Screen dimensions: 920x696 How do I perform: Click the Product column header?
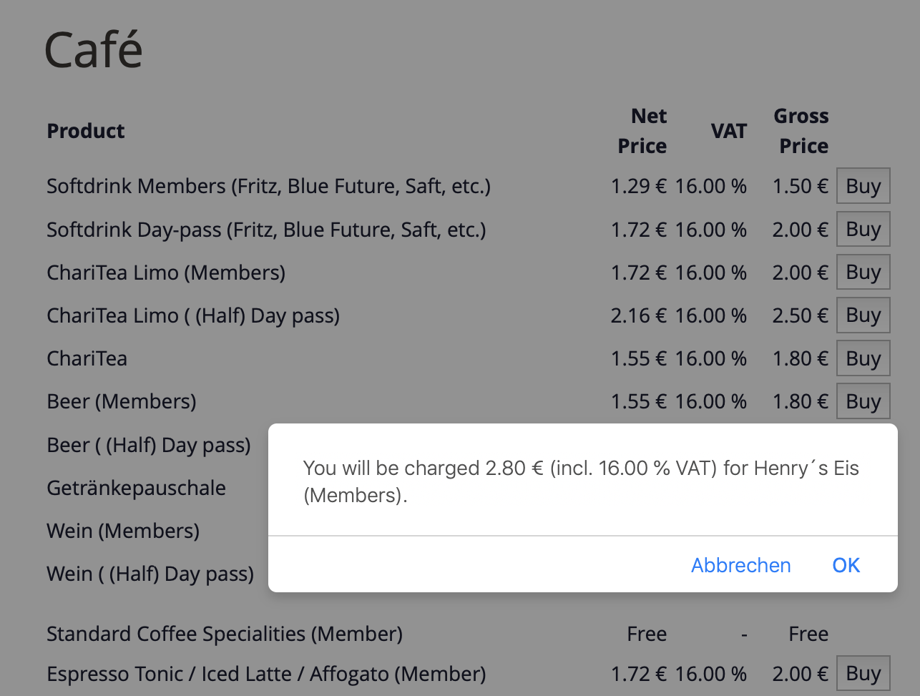pyautogui.click(x=86, y=131)
